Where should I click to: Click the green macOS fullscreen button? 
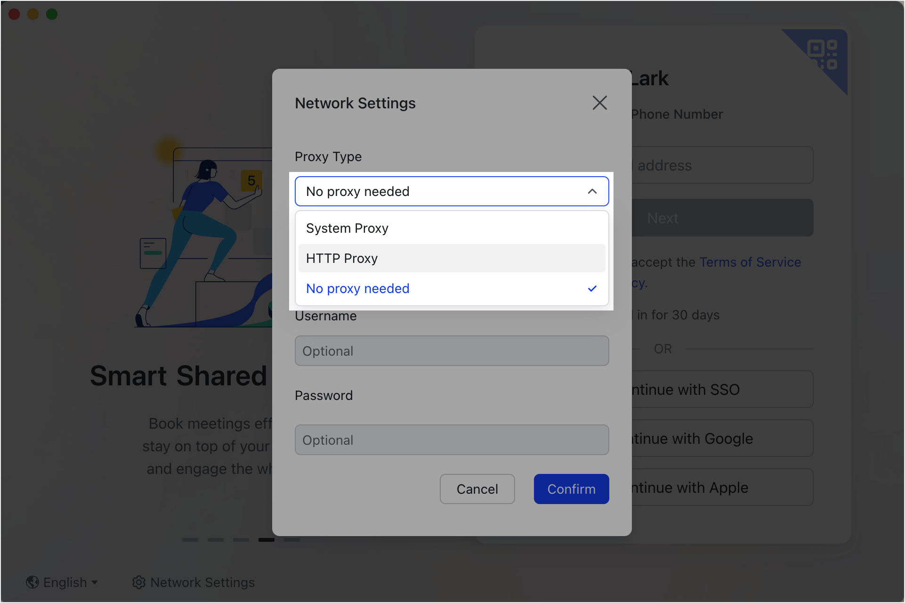pyautogui.click(x=52, y=14)
